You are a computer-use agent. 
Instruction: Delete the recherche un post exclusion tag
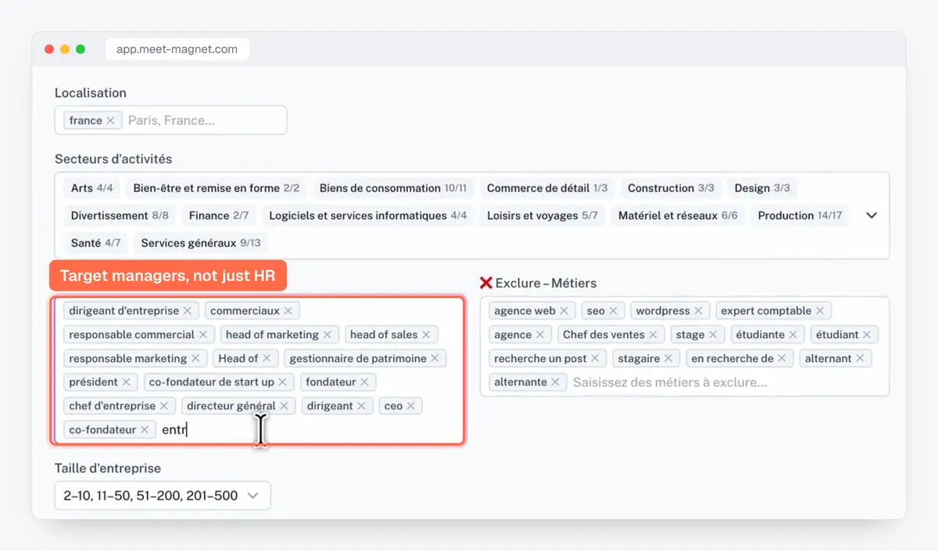(595, 358)
